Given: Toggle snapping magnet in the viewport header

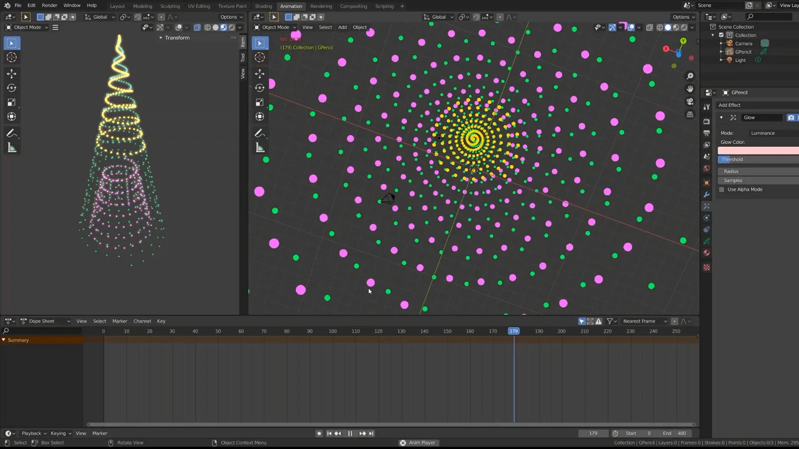Looking at the screenshot, I should coord(477,16).
